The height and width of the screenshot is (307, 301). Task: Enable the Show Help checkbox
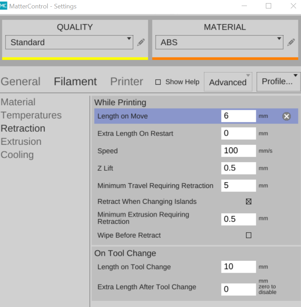point(158,82)
